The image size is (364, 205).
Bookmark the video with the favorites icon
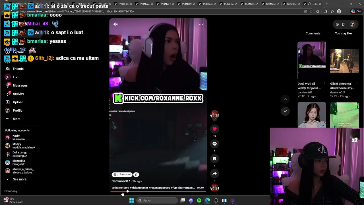pos(214,159)
